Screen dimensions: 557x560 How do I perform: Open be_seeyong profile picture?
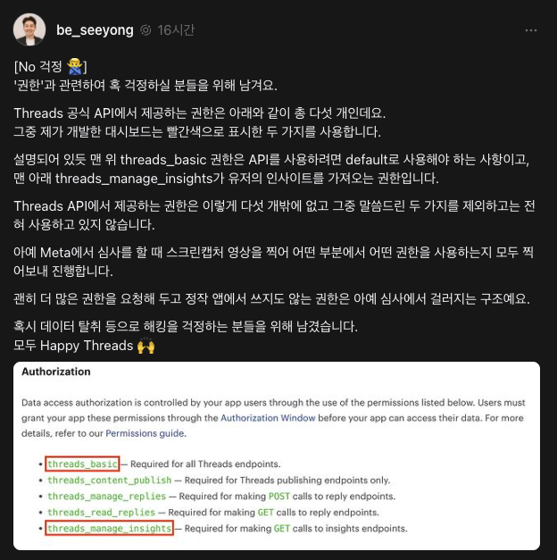(29, 29)
